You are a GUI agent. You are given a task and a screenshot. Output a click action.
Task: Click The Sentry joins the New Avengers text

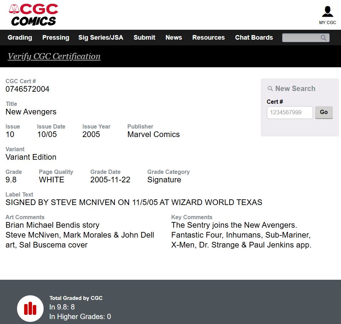(x=234, y=225)
